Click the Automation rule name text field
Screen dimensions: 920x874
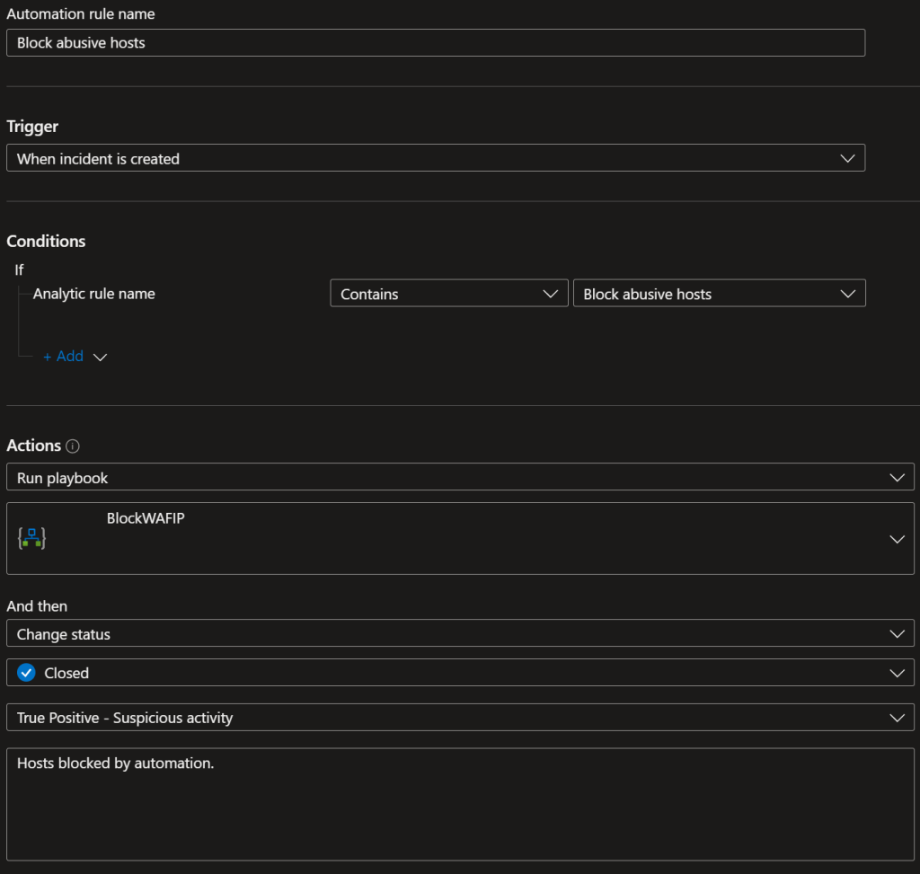pos(435,43)
